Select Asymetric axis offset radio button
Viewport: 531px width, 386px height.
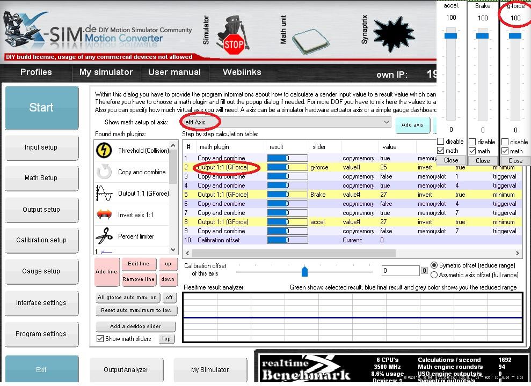pyautogui.click(x=434, y=275)
